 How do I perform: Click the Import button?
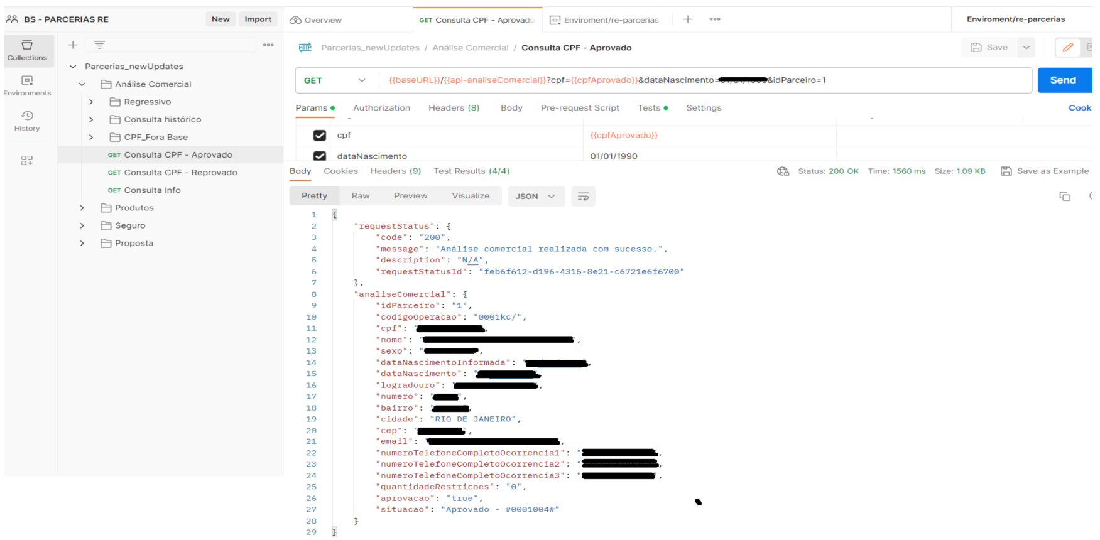(258, 19)
